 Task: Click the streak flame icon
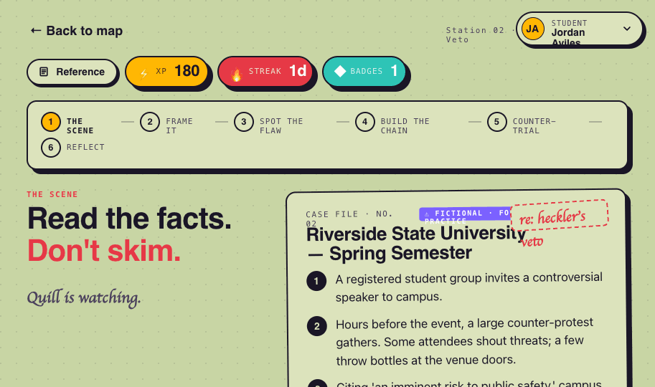click(237, 75)
